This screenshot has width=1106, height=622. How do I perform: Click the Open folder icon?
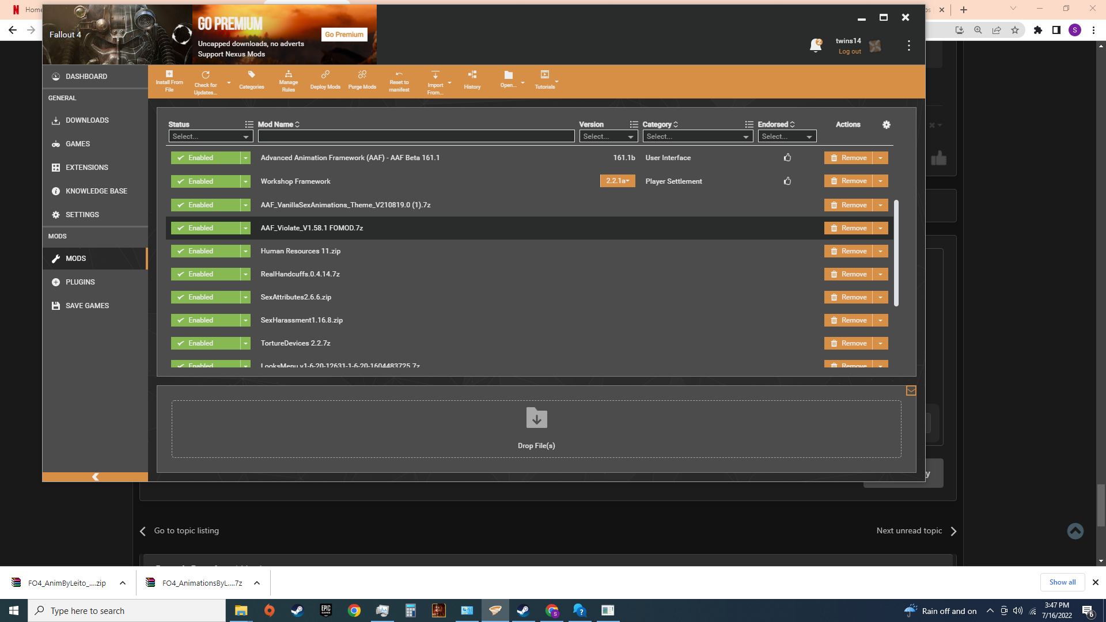[x=508, y=75]
